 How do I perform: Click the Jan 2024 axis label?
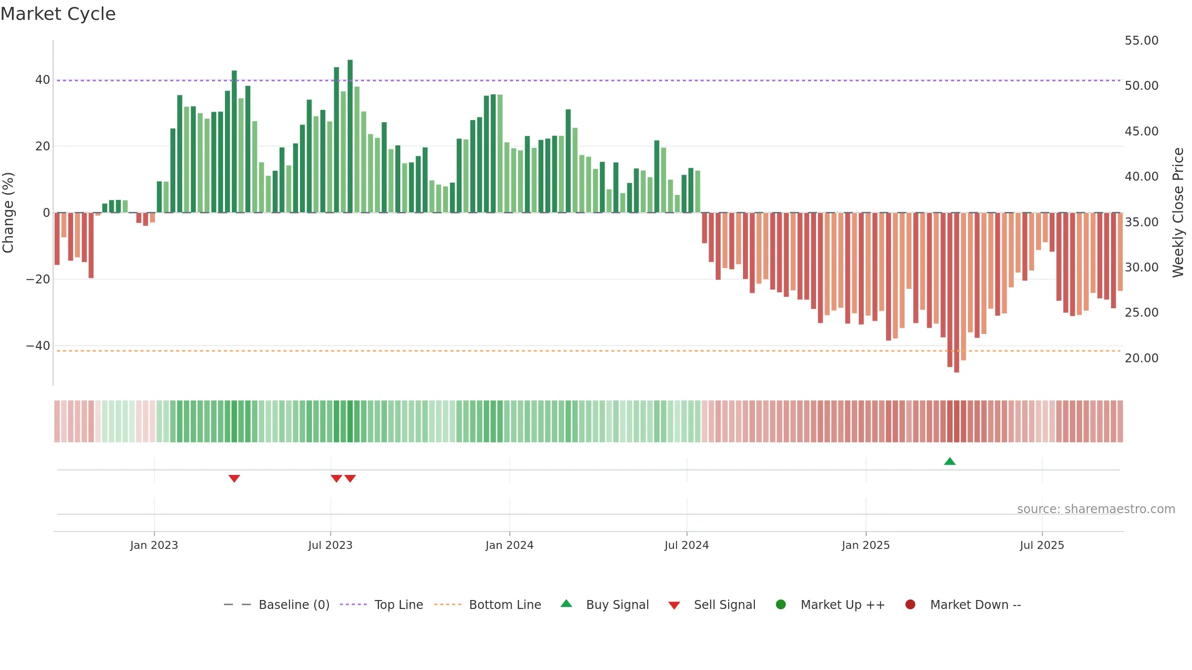click(510, 545)
